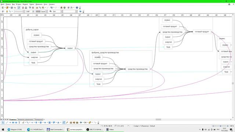This screenshot has width=235, height=132.
Task: Expand the New document dropdown arrow
Action: [x=5, y=8]
